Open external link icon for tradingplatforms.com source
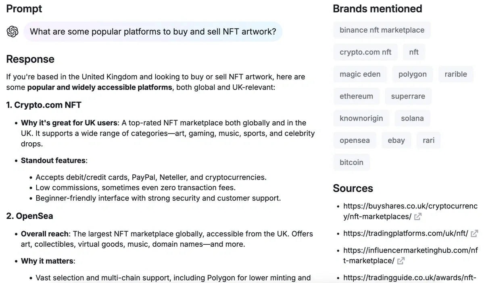 [x=474, y=233]
